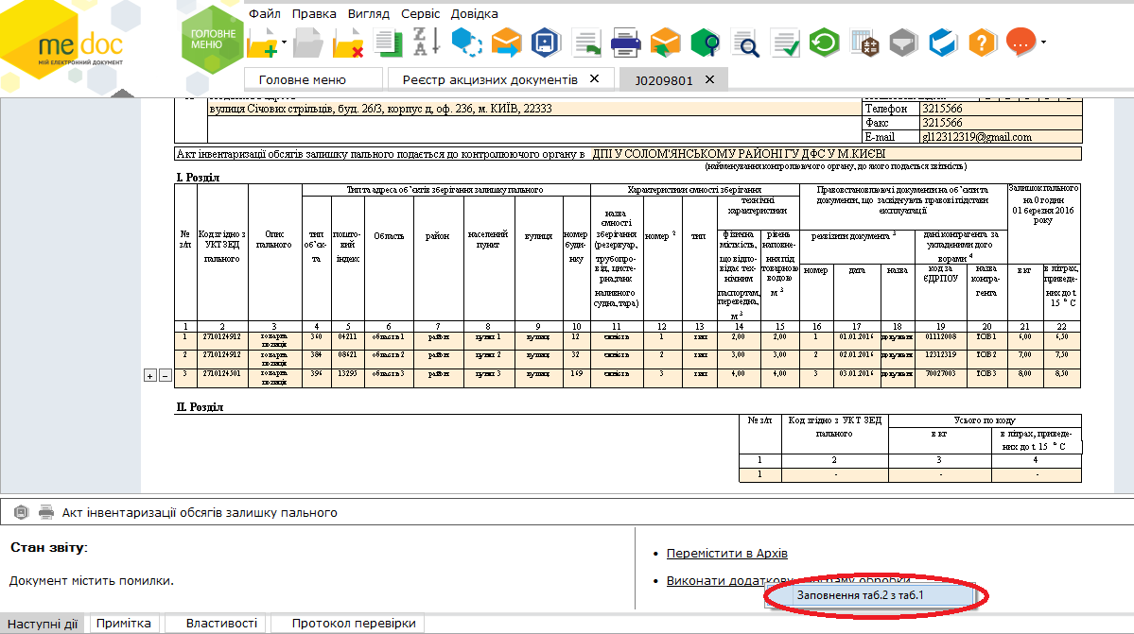1134x634 pixels.
Task: Close the Реєстр акцизних документів tab
Action: 594,78
